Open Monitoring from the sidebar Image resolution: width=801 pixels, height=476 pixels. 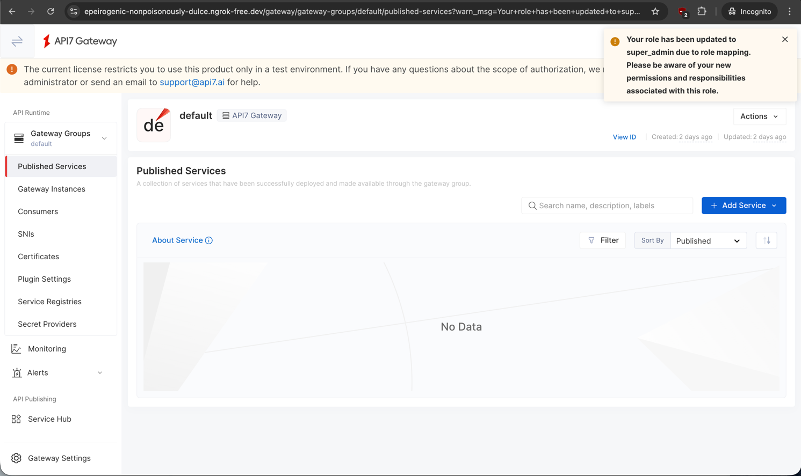click(47, 349)
